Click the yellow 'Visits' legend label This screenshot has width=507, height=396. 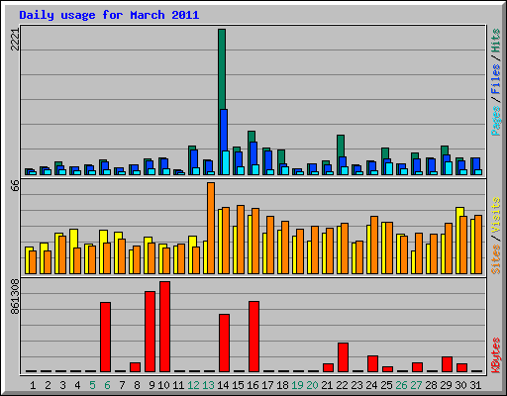[496, 215]
